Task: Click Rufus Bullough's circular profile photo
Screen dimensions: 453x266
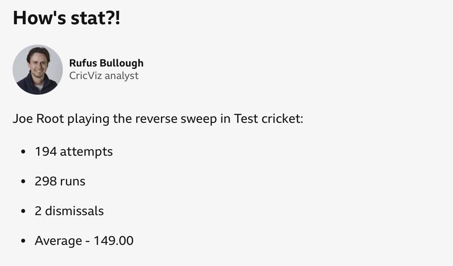Action: coord(38,70)
